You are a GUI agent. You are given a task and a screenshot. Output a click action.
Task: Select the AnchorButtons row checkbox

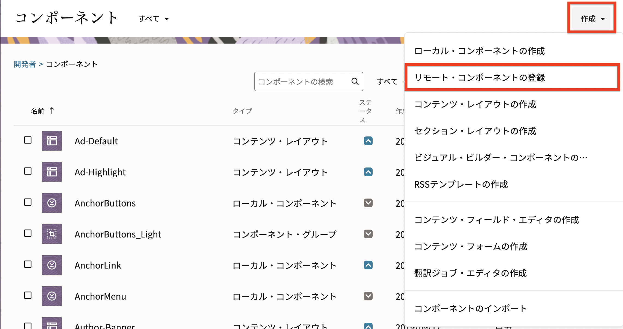28,202
